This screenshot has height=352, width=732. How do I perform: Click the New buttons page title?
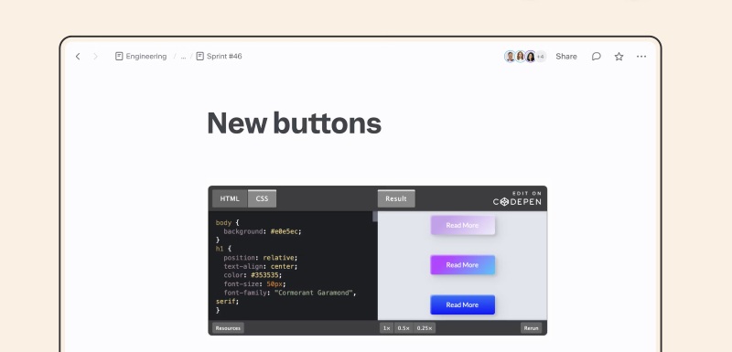(x=294, y=123)
